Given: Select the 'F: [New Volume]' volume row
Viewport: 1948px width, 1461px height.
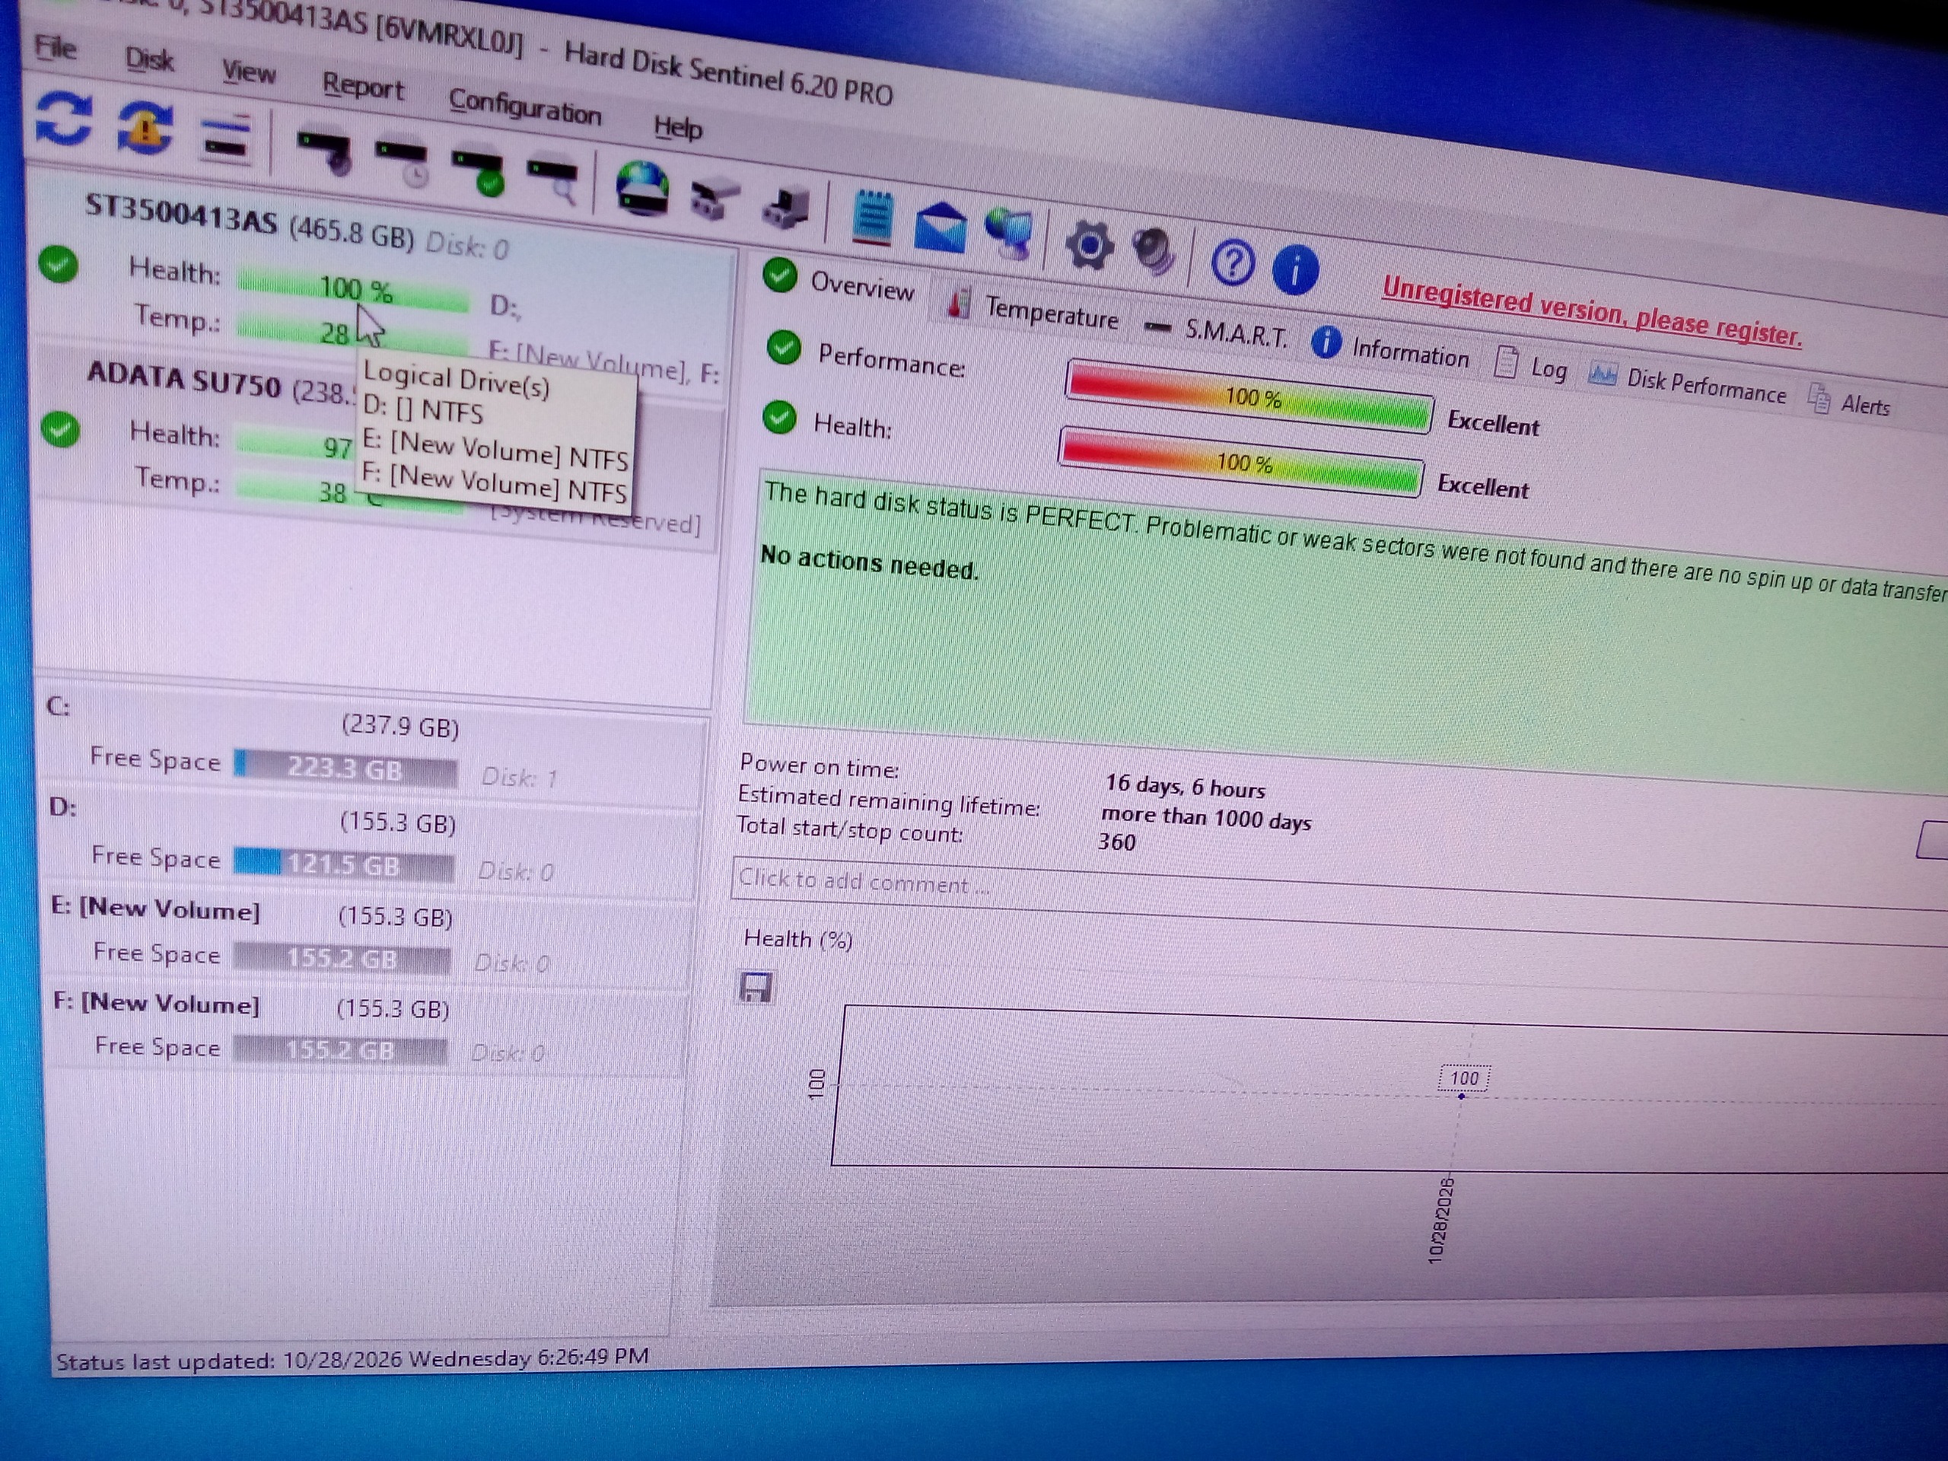Looking at the screenshot, I should (368, 1028).
